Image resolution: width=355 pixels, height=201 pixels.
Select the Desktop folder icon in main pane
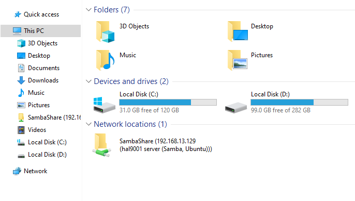(x=238, y=31)
